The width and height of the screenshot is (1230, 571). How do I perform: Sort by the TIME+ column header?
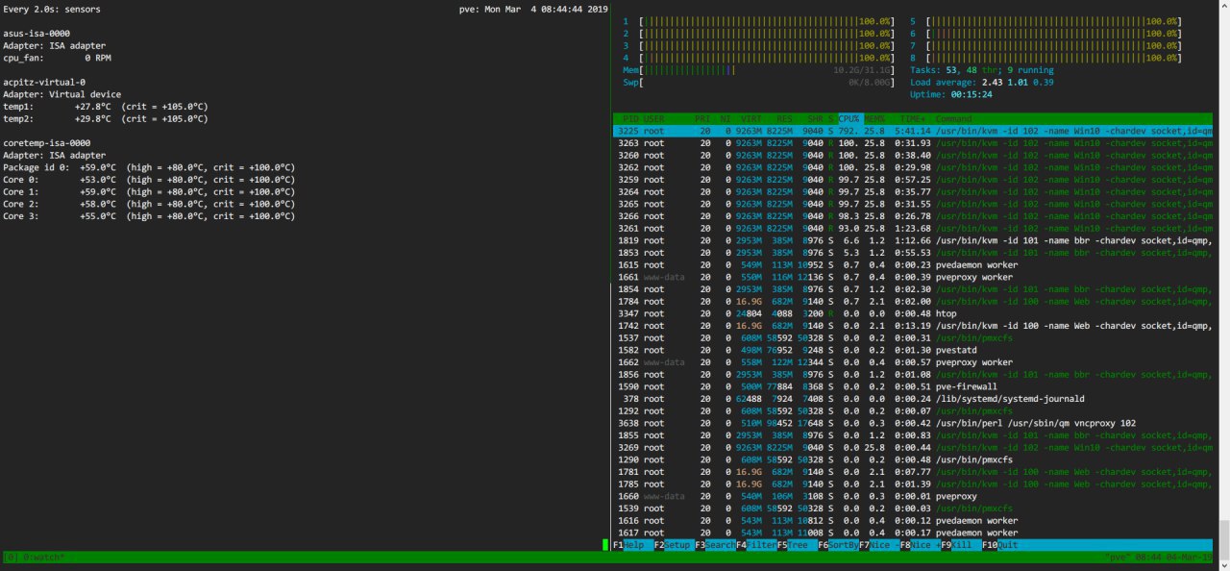pyautogui.click(x=912, y=118)
